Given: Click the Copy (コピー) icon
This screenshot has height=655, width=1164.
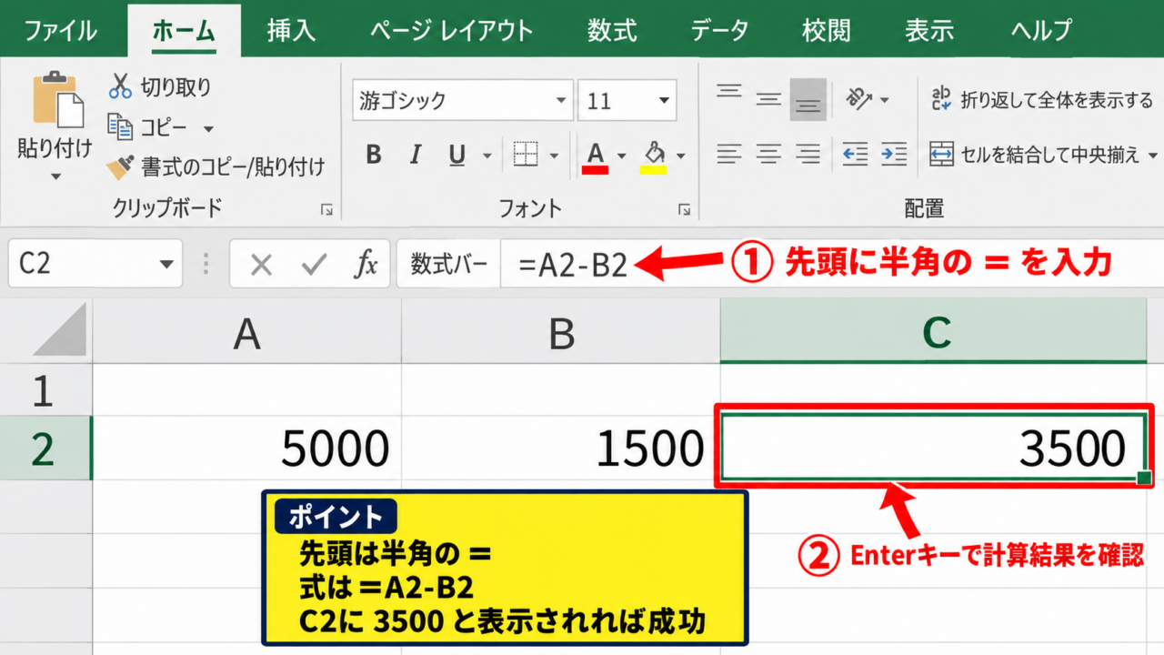Looking at the screenshot, I should (x=120, y=126).
